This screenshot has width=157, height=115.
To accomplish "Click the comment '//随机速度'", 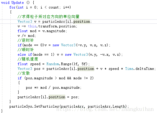I will [28, 59].
